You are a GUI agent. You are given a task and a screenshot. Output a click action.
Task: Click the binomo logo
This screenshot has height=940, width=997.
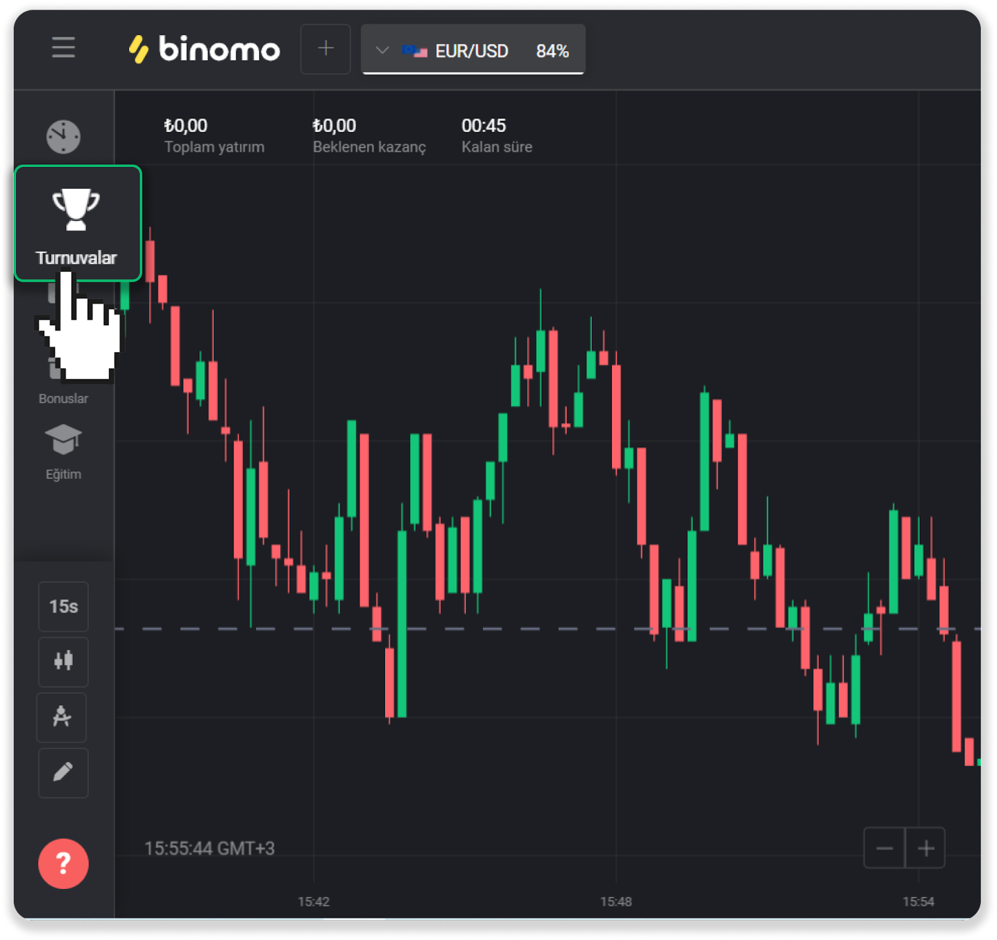point(204,49)
